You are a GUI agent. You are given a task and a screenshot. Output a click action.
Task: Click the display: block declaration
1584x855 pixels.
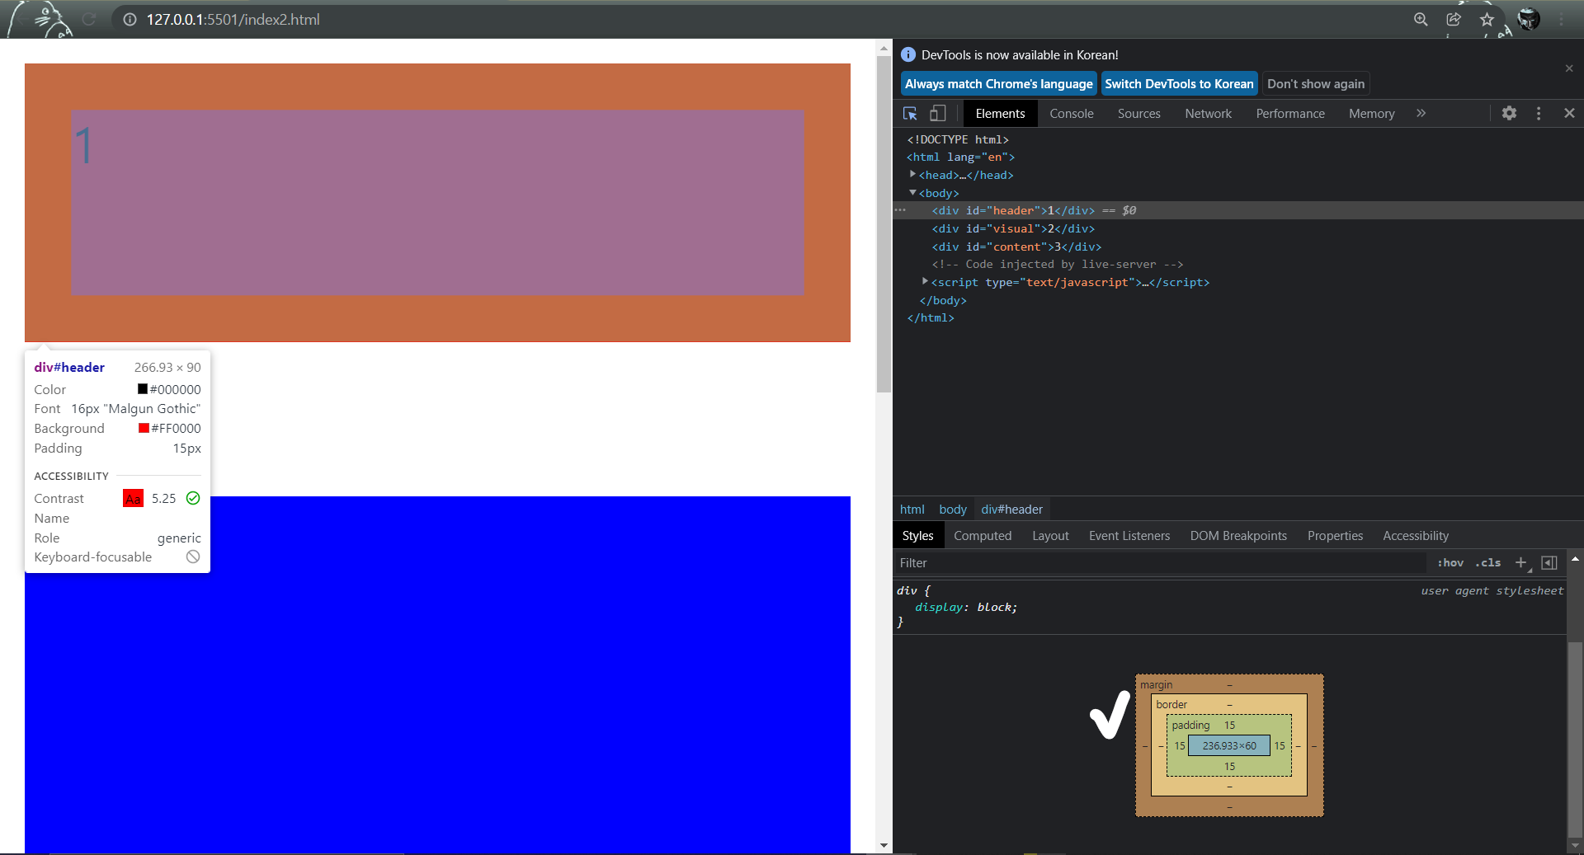click(x=966, y=607)
